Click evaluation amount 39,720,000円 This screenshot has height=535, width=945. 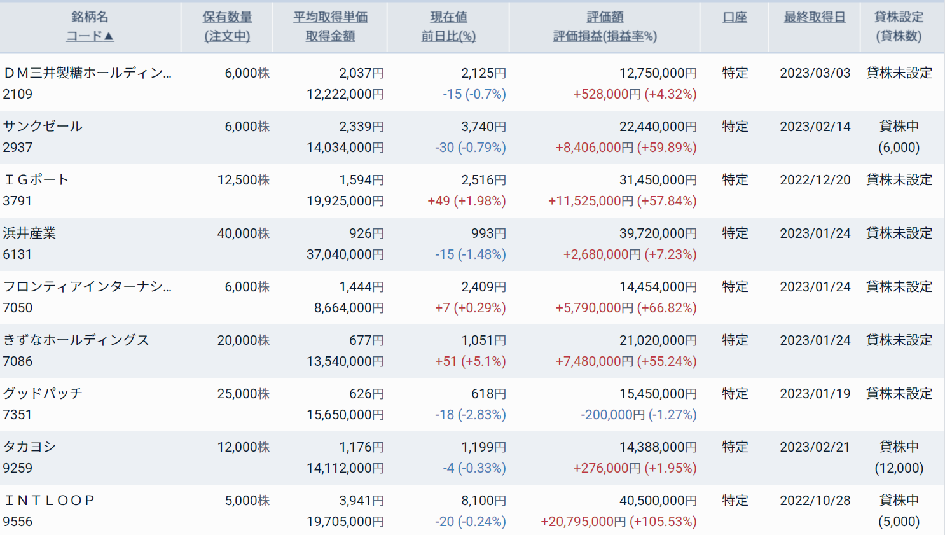click(x=658, y=233)
